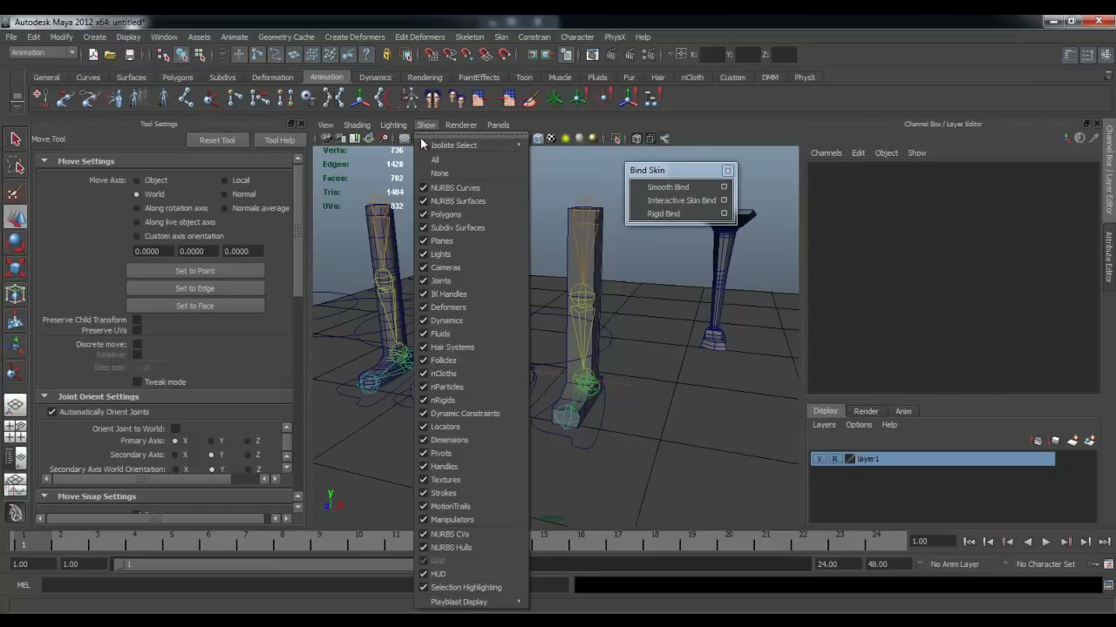1116x627 pixels.
Task: Click the Joint Tool shelf icon
Action: 187,99
